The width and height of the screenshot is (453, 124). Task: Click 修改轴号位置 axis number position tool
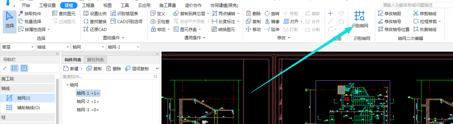pos(394,29)
